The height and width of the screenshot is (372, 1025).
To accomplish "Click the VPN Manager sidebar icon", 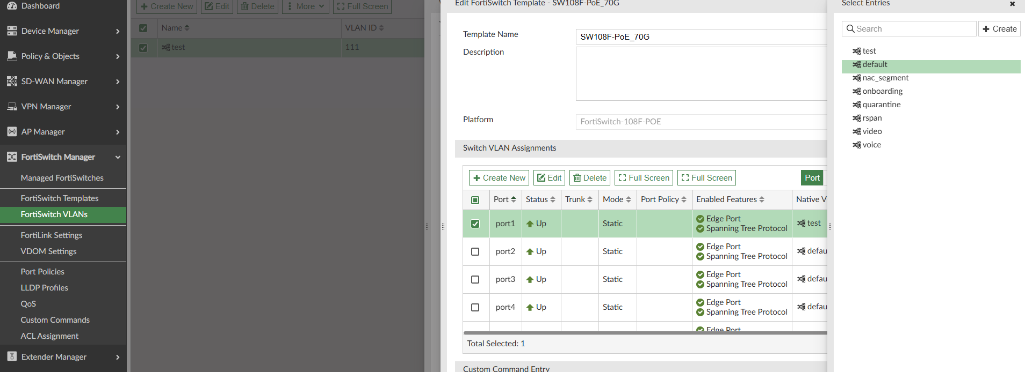I will 12,107.
